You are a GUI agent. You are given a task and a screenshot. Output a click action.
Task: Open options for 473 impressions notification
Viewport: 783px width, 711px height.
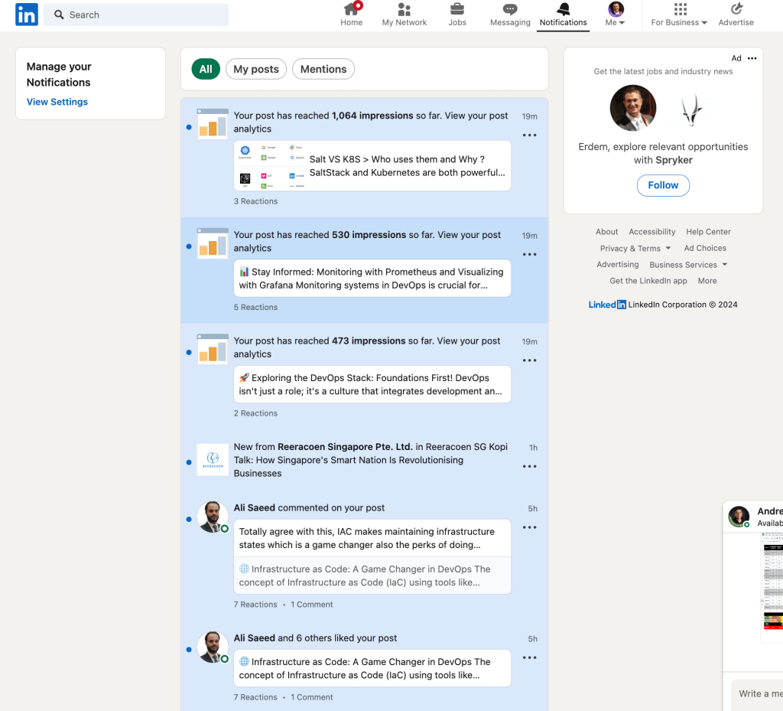click(529, 360)
